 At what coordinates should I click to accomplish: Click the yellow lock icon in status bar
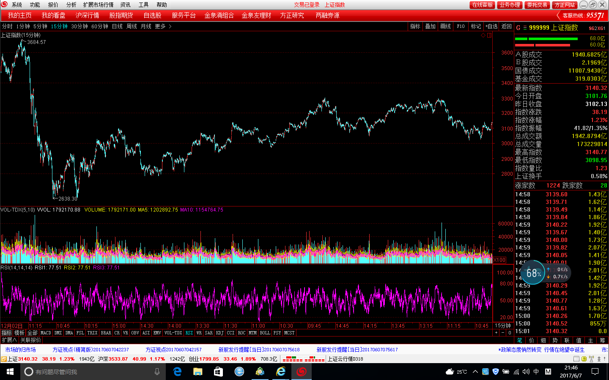(x=584, y=359)
